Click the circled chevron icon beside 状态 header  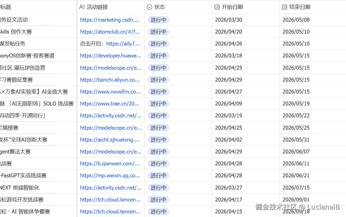150,7
